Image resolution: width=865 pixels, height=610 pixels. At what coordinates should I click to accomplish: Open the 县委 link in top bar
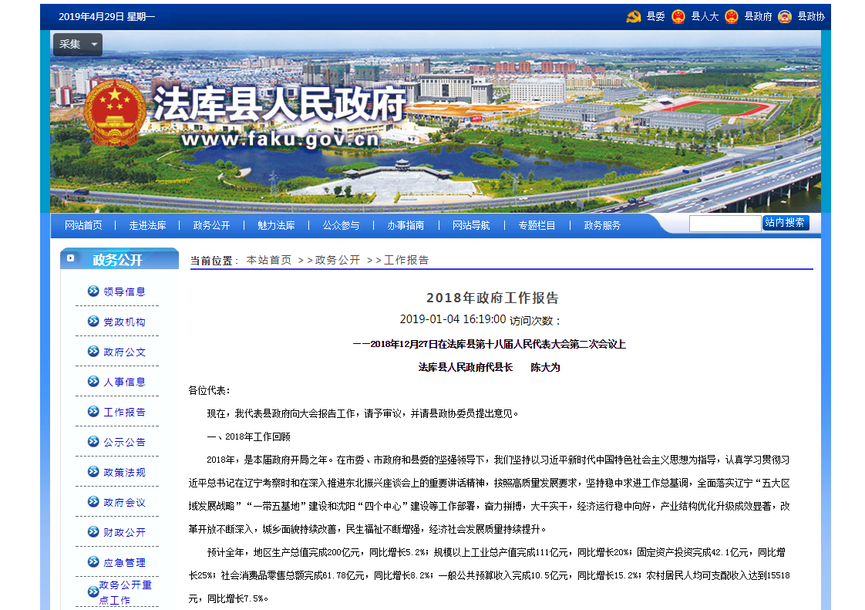[655, 16]
